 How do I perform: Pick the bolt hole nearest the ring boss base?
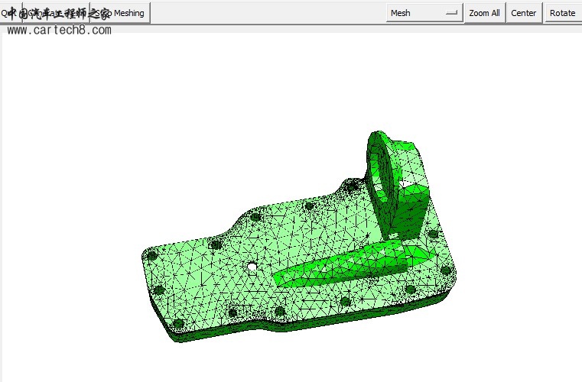(x=351, y=186)
